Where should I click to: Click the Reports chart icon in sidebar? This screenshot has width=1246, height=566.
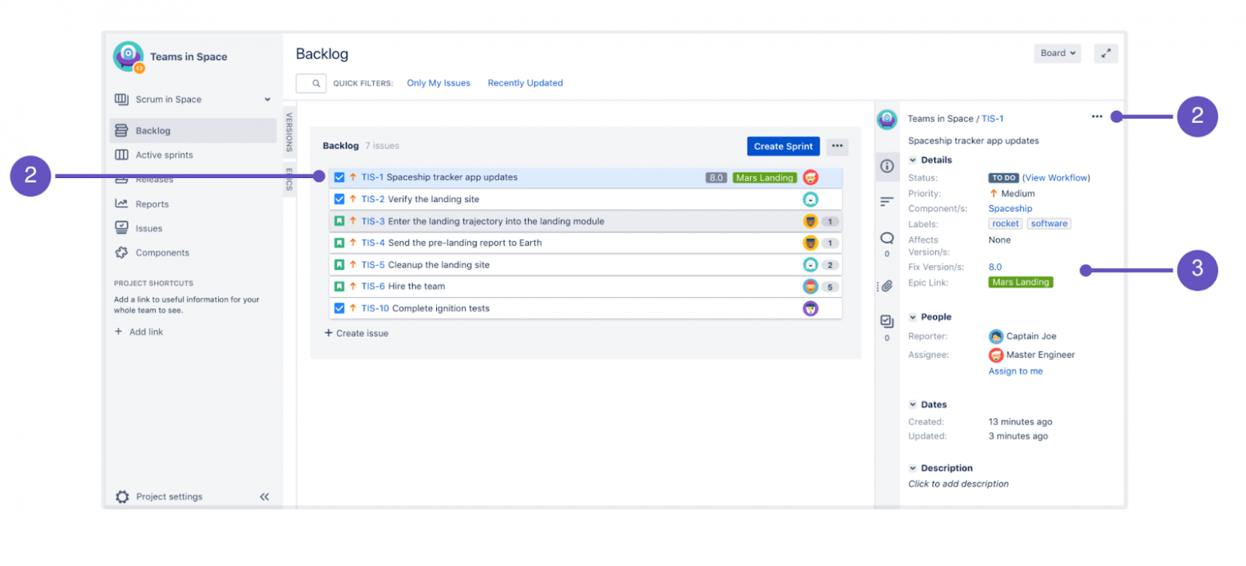point(121,204)
